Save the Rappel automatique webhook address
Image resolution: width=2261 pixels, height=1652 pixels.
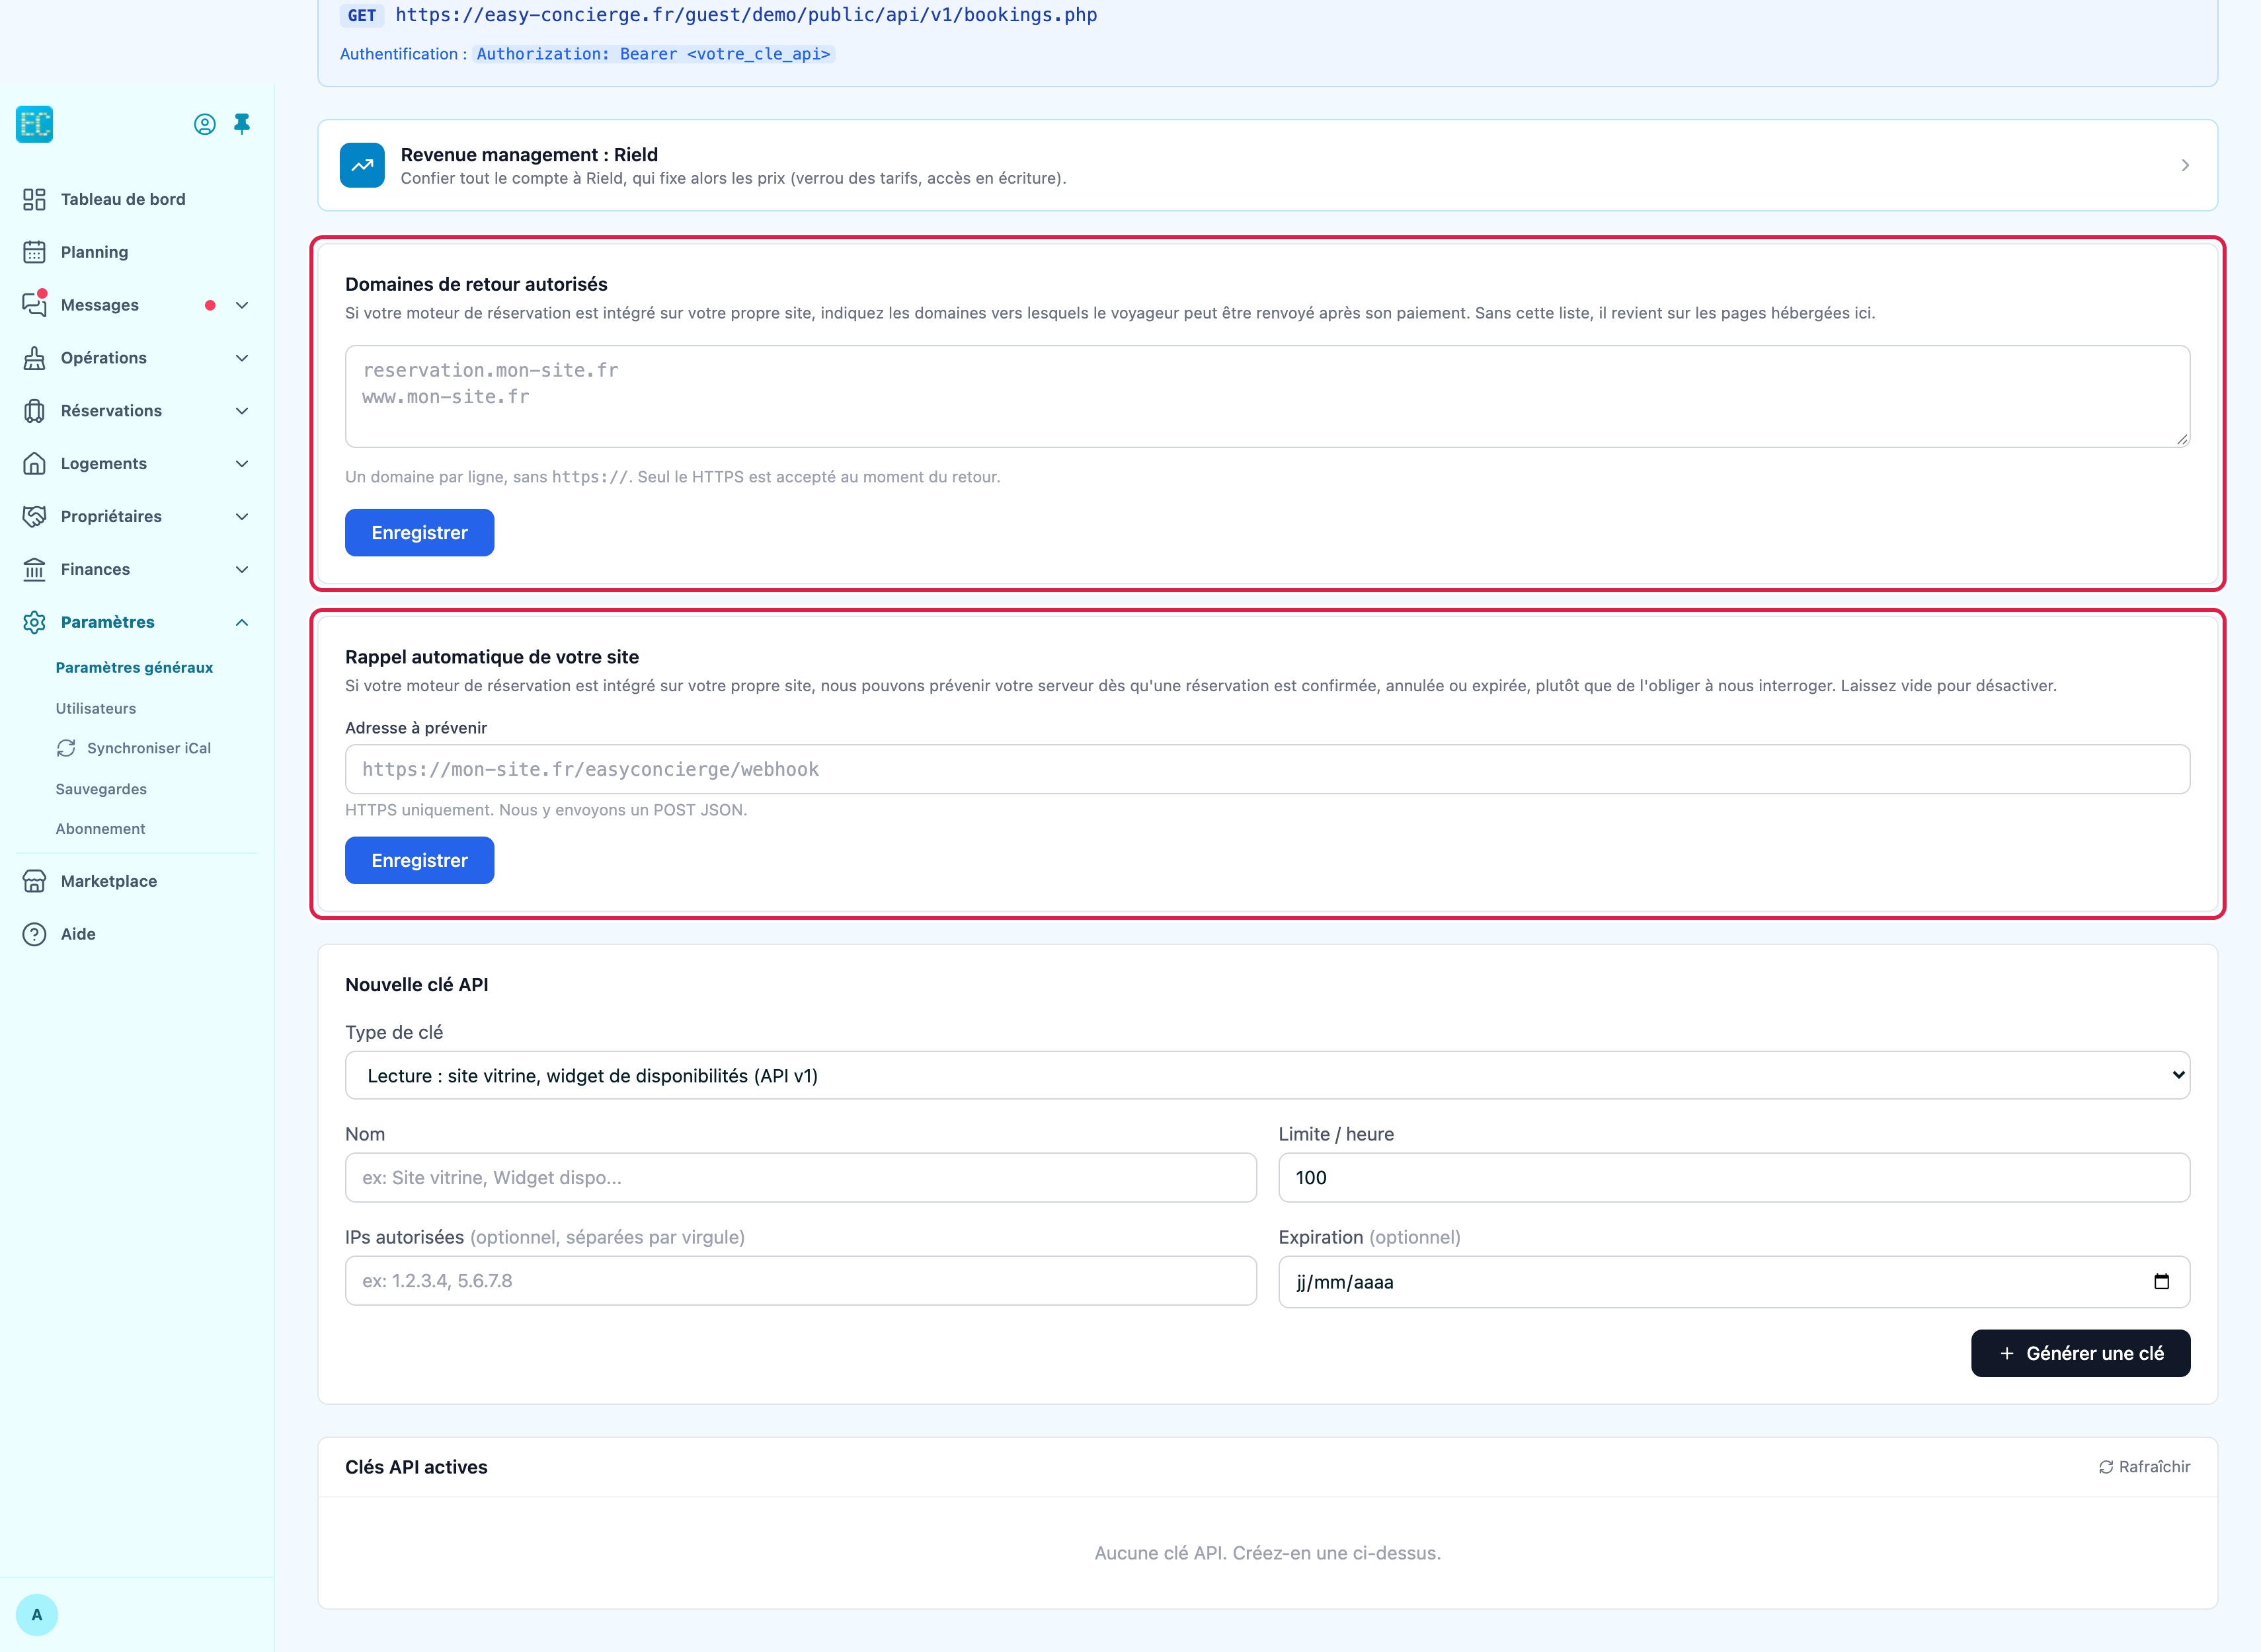click(419, 860)
